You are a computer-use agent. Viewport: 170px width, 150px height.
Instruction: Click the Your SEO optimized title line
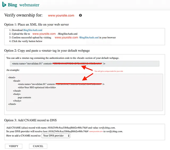click(x=37, y=87)
